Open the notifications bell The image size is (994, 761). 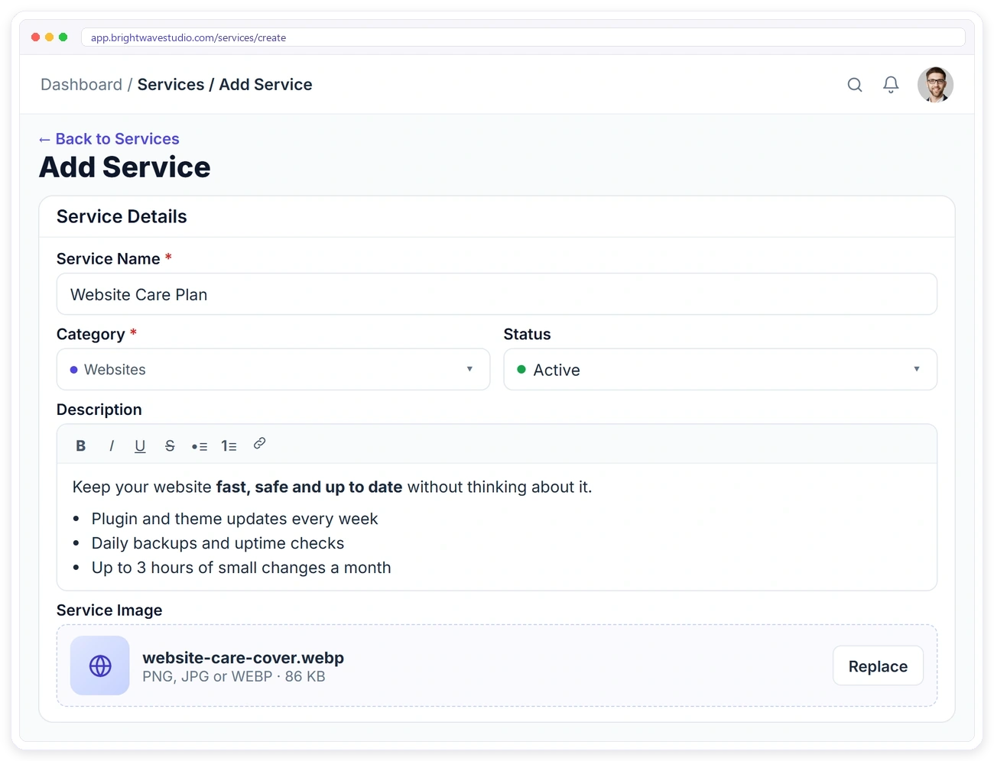pyautogui.click(x=891, y=85)
